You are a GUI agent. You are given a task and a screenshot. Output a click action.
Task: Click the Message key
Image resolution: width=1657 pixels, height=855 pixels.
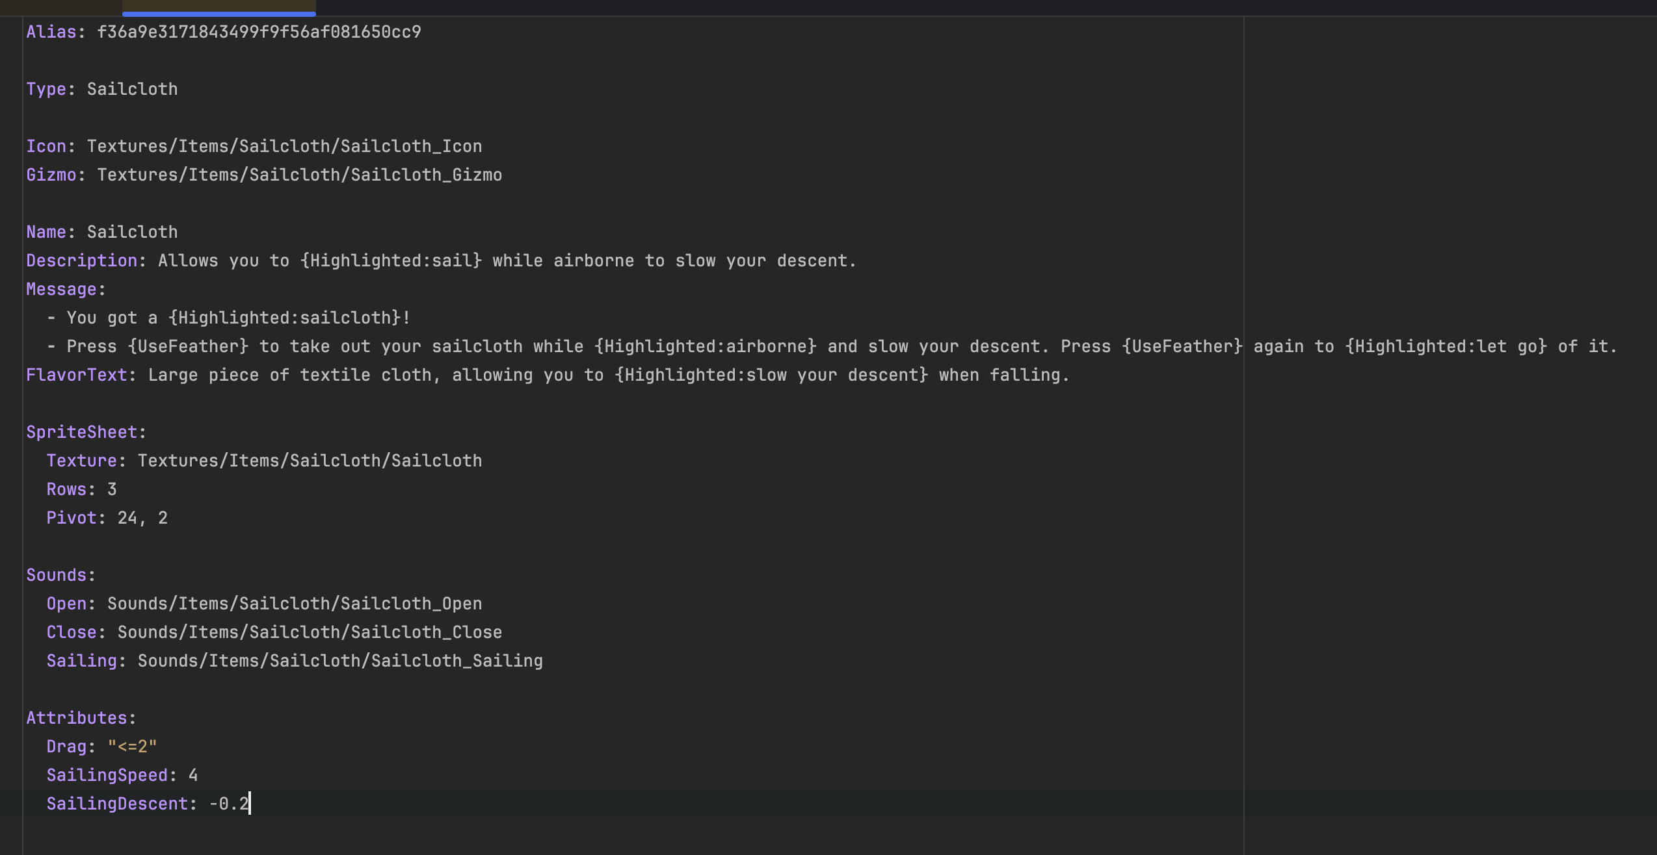coord(61,289)
